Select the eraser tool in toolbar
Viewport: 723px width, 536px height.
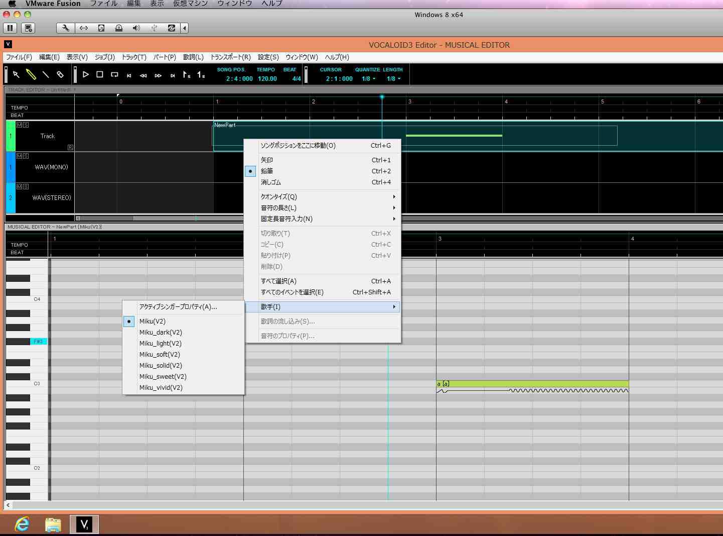pos(60,74)
